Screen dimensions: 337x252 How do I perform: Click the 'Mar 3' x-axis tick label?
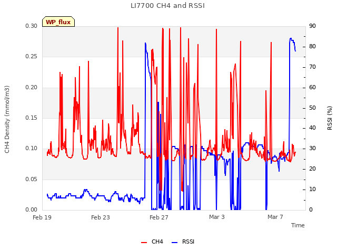(217, 217)
